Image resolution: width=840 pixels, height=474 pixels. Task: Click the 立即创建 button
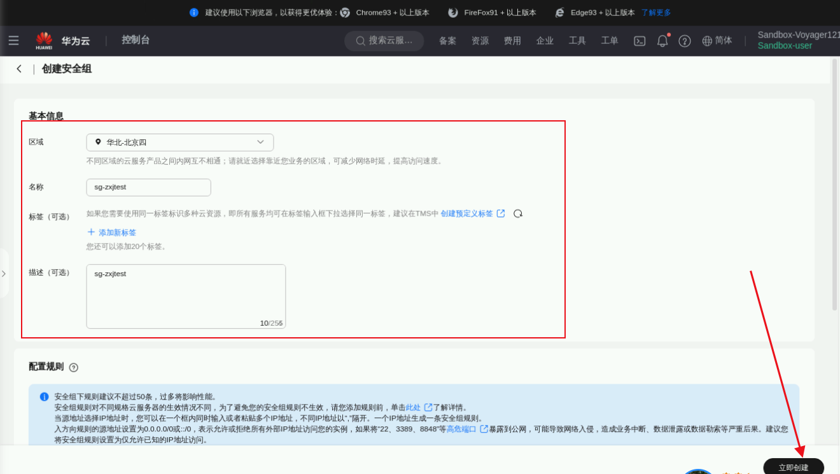point(794,466)
